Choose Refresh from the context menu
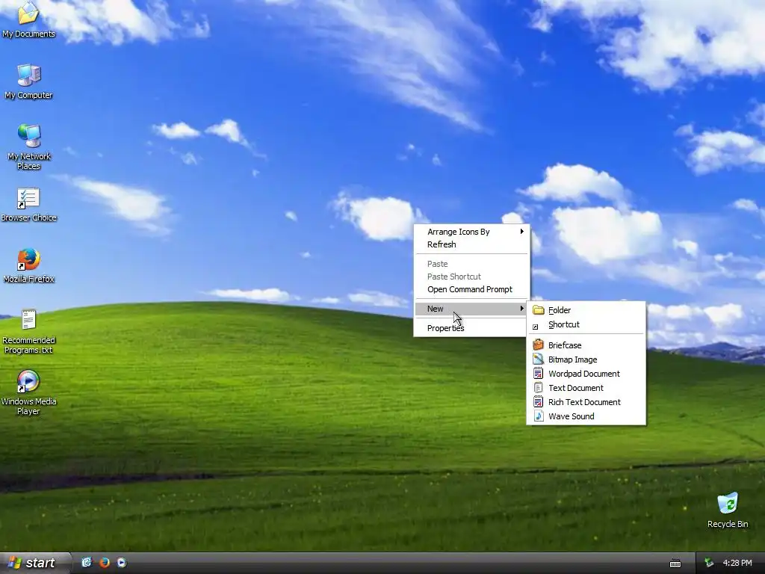Viewport: 765px width, 574px height. pyautogui.click(x=472, y=244)
